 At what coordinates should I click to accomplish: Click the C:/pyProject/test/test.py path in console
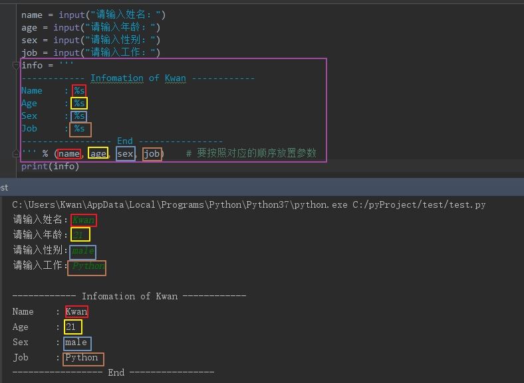click(x=419, y=204)
